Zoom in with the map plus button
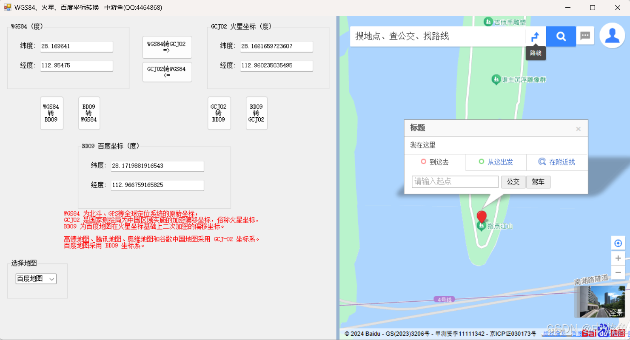Screen dimensions: 630x340 [x=618, y=258]
